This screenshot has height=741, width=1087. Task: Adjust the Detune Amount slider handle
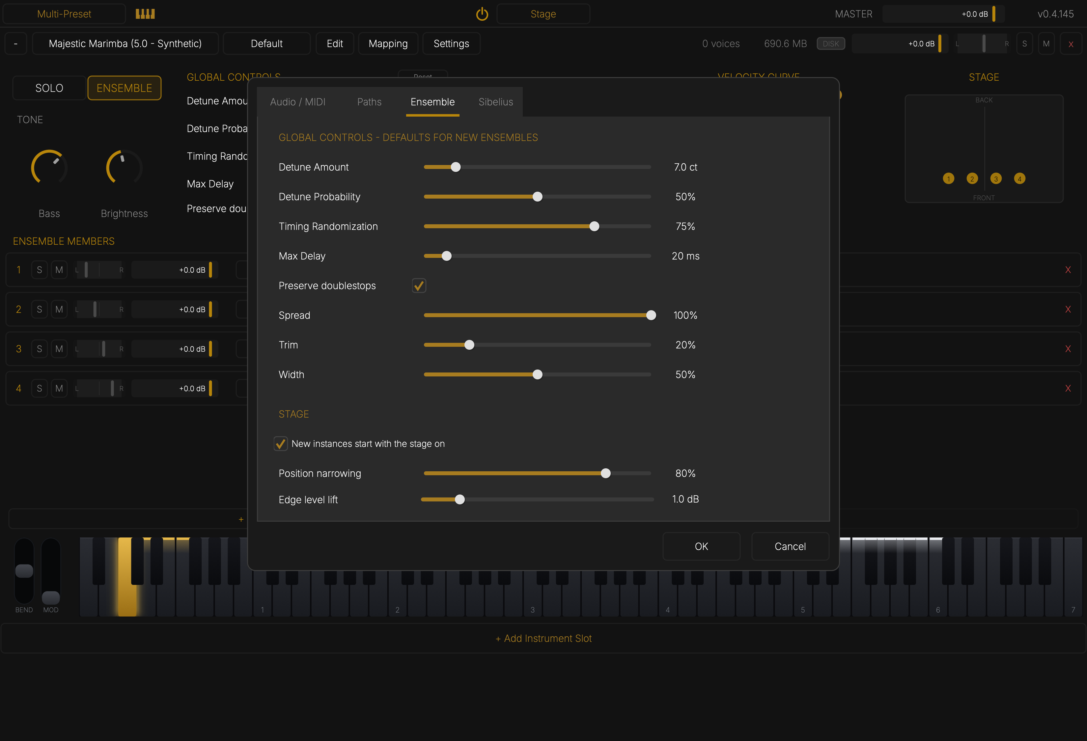point(456,167)
